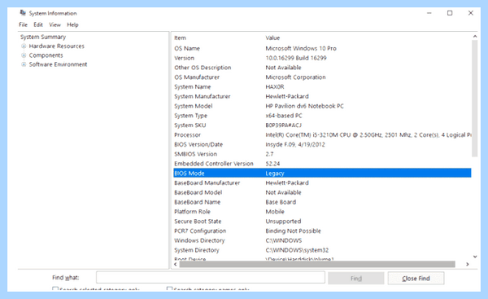
Task: Select the Secure Boot State row
Action: point(322,222)
